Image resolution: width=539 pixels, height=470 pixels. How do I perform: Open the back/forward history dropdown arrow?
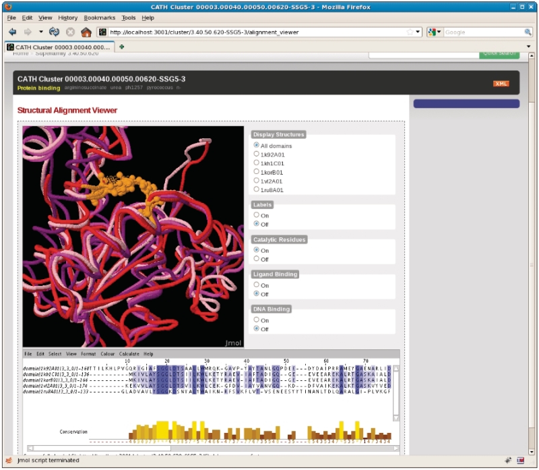pyautogui.click(x=41, y=32)
